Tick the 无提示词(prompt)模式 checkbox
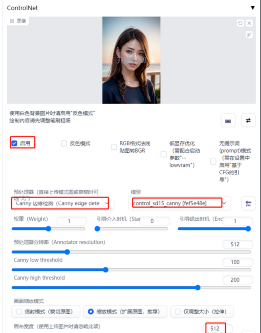Viewport: 261px width, 333px height. click(x=213, y=161)
